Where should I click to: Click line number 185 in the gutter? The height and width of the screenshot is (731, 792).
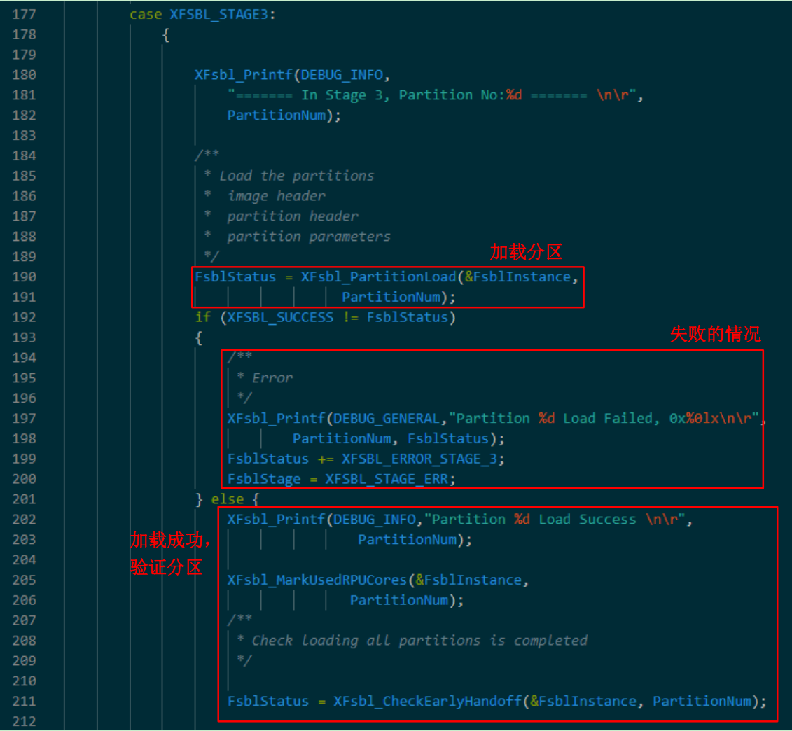point(25,176)
